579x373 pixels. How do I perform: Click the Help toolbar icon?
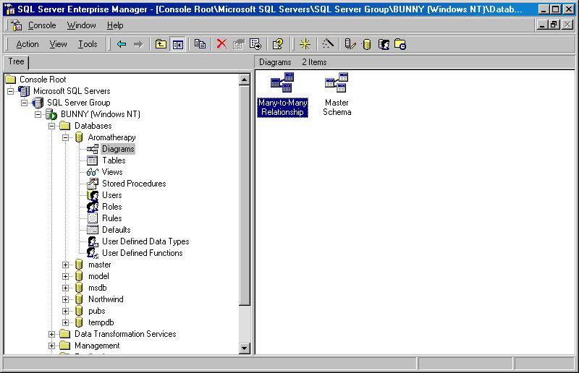point(277,44)
